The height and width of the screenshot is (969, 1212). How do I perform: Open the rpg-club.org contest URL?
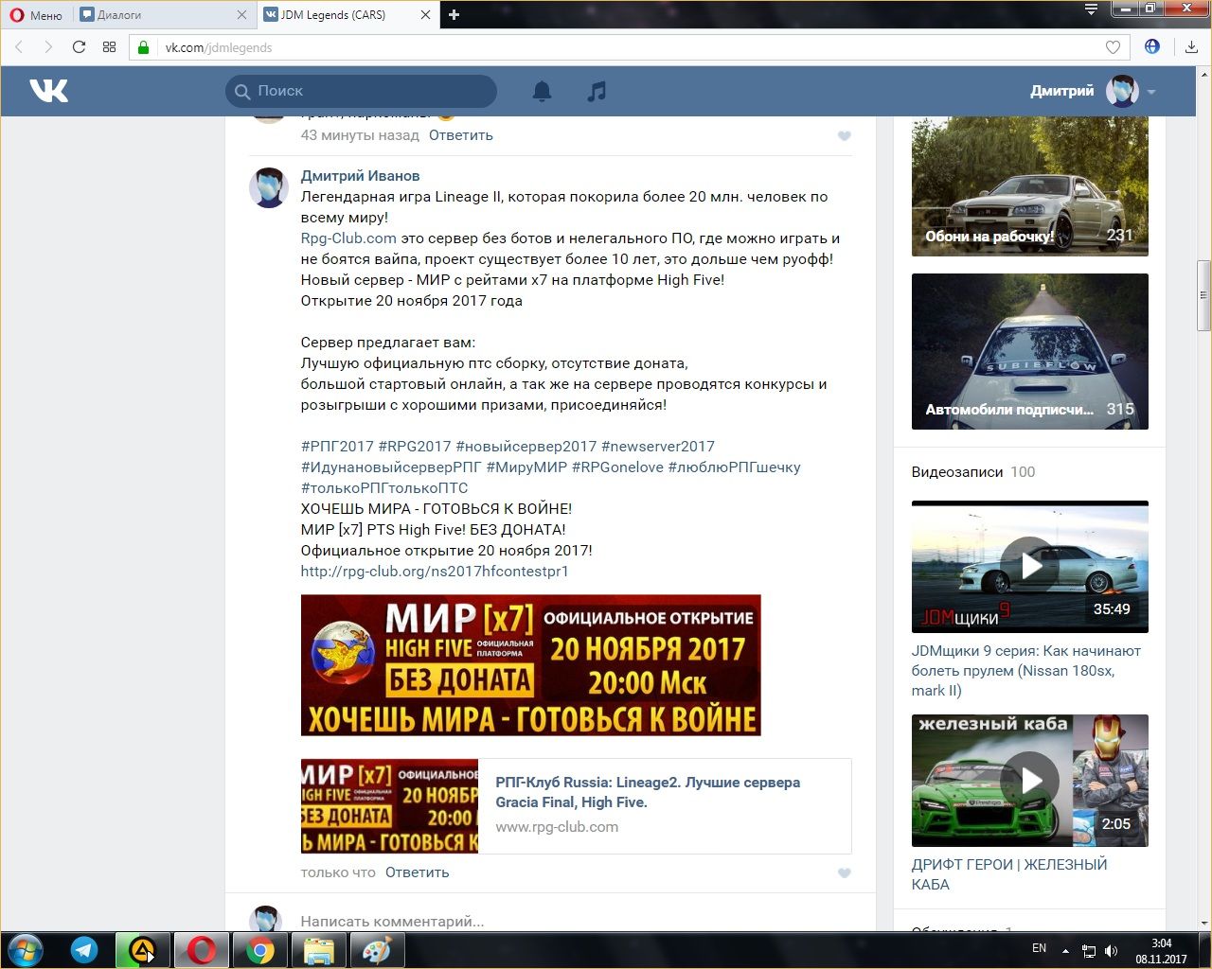pos(435,572)
